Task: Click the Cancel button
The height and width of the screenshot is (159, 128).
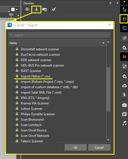Action: (99, 148)
